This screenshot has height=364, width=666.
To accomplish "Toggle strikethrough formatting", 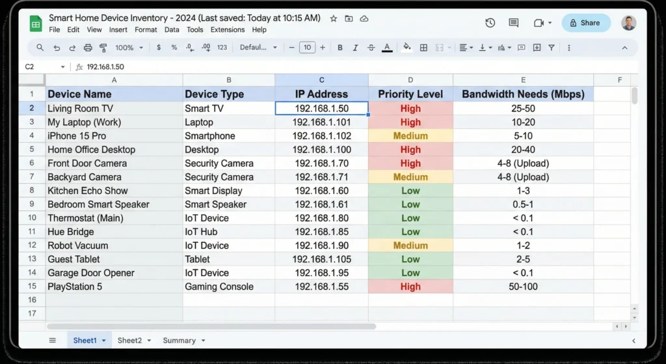I will coord(371,48).
